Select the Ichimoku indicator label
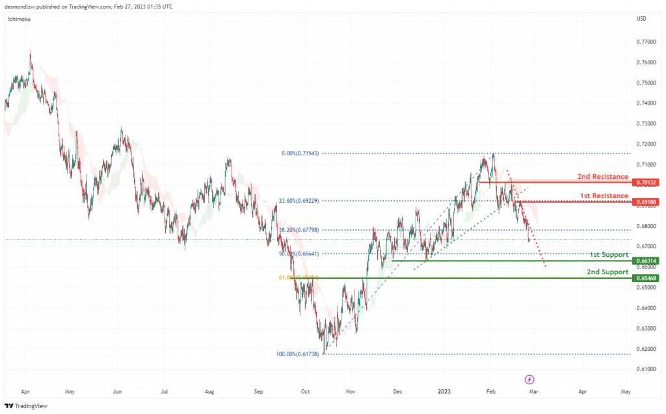 tap(19, 19)
